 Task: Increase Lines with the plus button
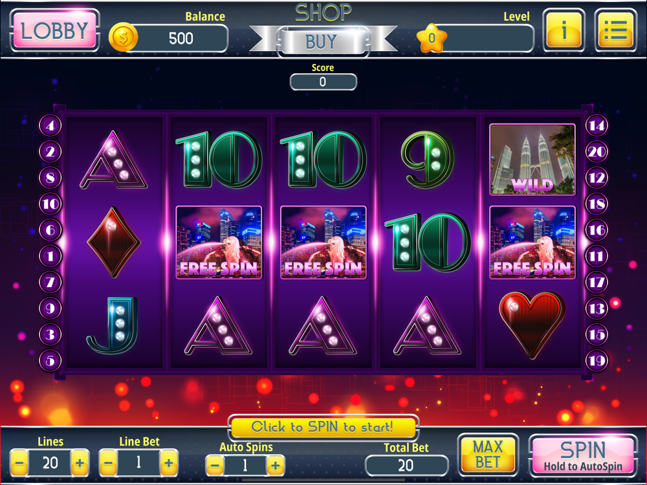tap(80, 463)
